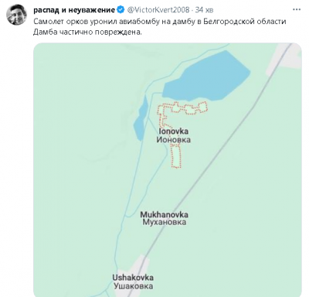Screen dimensions: 309x297
Task: Click the gray settlement area near Ushakovka
Action: pyautogui.click(x=139, y=265)
